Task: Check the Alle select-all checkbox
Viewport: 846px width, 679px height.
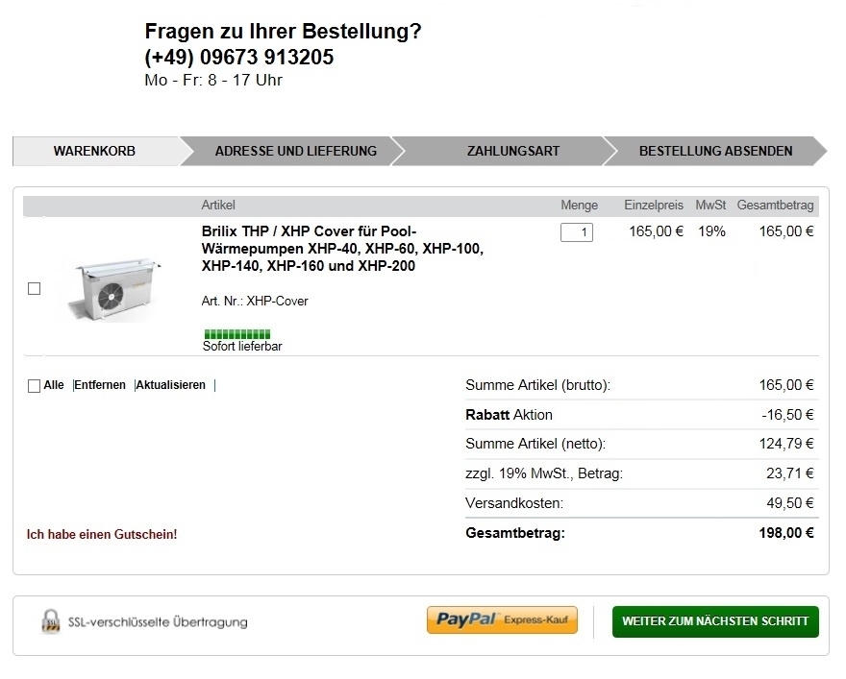Action: [x=35, y=386]
